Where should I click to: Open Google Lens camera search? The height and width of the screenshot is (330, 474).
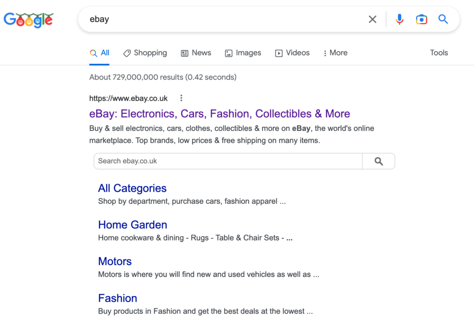(421, 19)
